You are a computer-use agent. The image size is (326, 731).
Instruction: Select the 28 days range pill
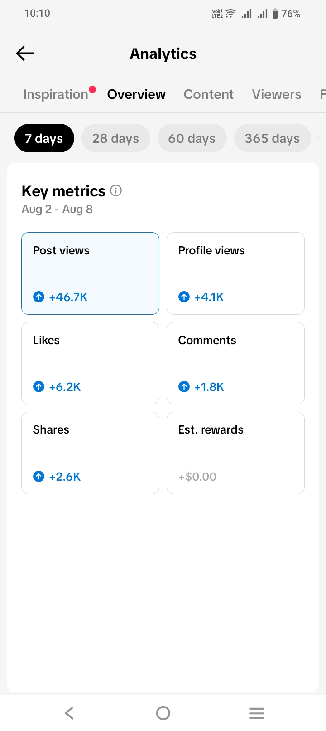(x=115, y=138)
